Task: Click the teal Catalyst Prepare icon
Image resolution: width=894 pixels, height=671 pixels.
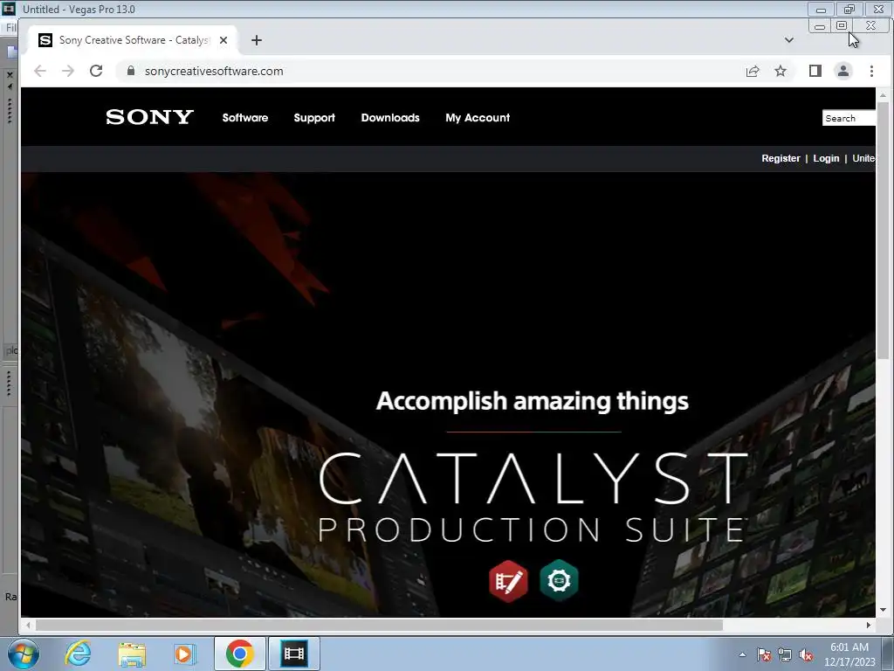Action: click(x=559, y=580)
